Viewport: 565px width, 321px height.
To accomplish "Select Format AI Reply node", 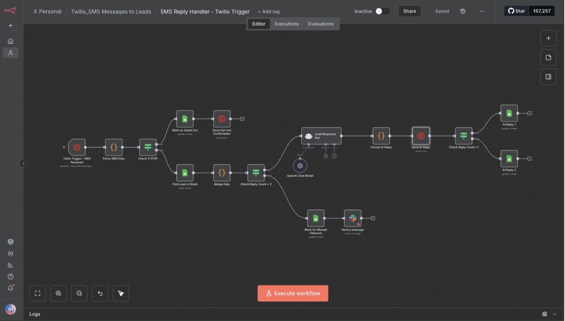I will pos(381,136).
